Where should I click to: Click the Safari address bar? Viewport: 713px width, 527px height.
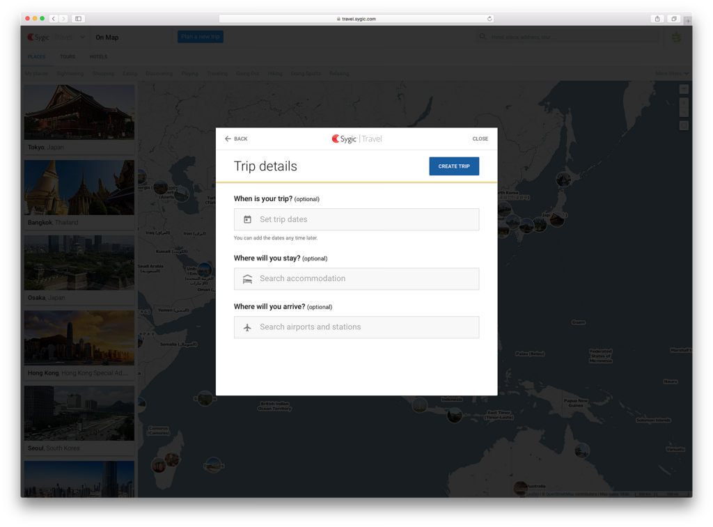tap(356, 19)
